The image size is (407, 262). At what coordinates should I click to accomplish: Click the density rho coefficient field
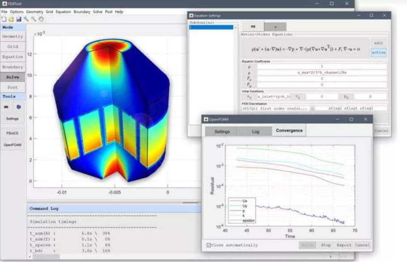coord(322,67)
